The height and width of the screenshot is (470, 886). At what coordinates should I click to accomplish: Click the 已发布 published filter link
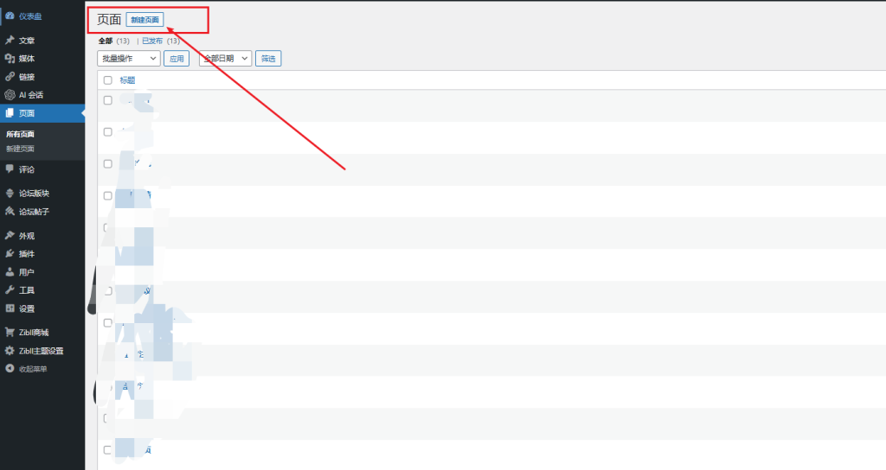pyautogui.click(x=152, y=41)
